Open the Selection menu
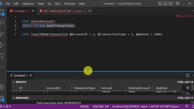The width and height of the screenshot is (194, 109). coord(28,4)
